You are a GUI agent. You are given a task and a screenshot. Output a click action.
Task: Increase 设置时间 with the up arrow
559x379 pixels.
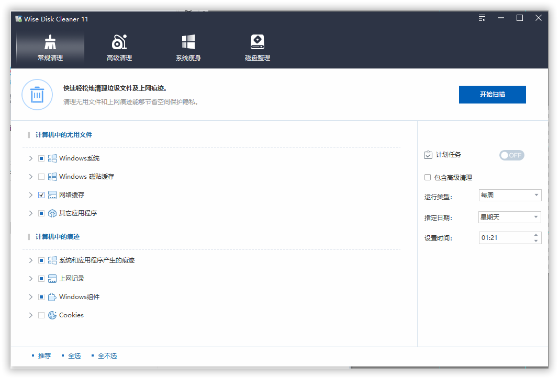536,235
